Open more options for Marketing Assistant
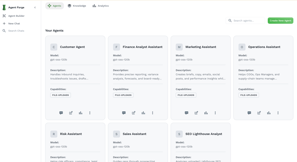Image resolution: width=297 pixels, height=162 pixels. coord(215,113)
